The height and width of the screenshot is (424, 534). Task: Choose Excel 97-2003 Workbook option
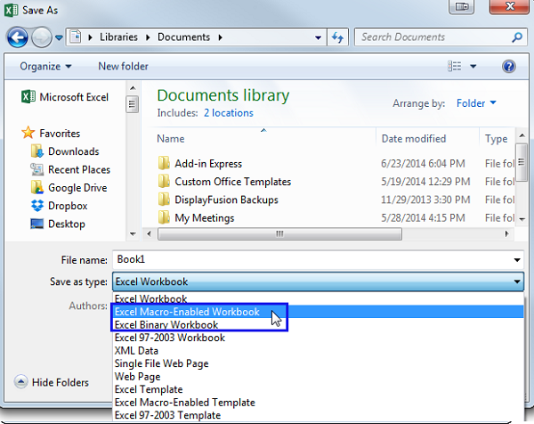(169, 338)
